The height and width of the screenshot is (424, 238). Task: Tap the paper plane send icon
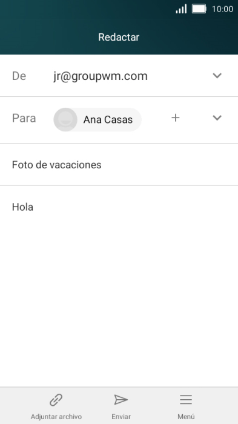pos(121,399)
